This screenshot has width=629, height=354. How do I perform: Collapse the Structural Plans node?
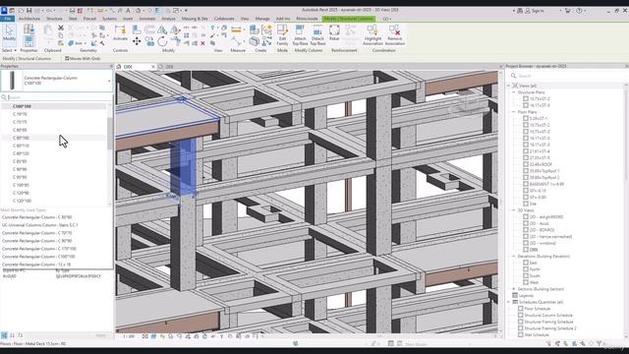513,92
